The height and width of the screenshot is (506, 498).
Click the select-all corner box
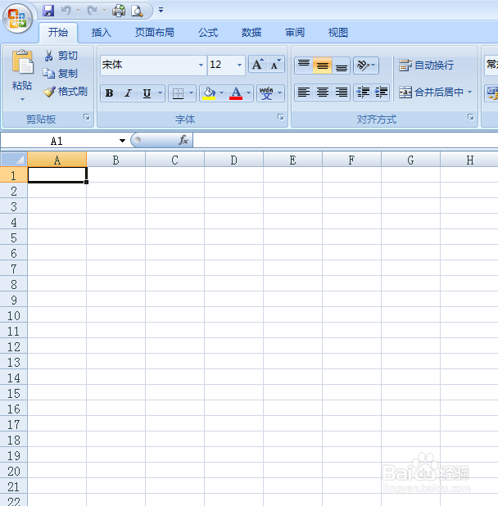click(x=14, y=160)
